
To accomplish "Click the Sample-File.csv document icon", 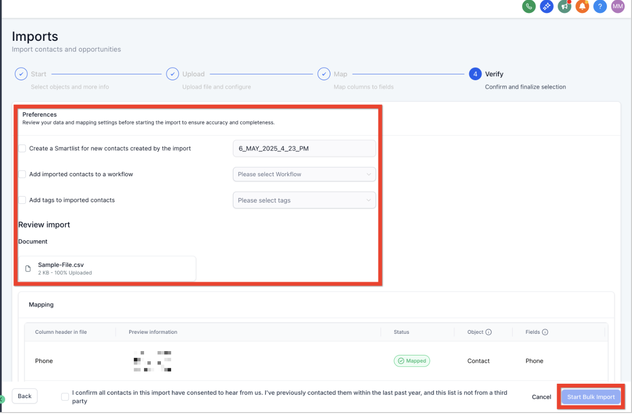I will coord(28,268).
